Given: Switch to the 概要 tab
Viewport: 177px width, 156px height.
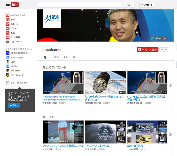Looking at the screenshot, I should [66, 57].
